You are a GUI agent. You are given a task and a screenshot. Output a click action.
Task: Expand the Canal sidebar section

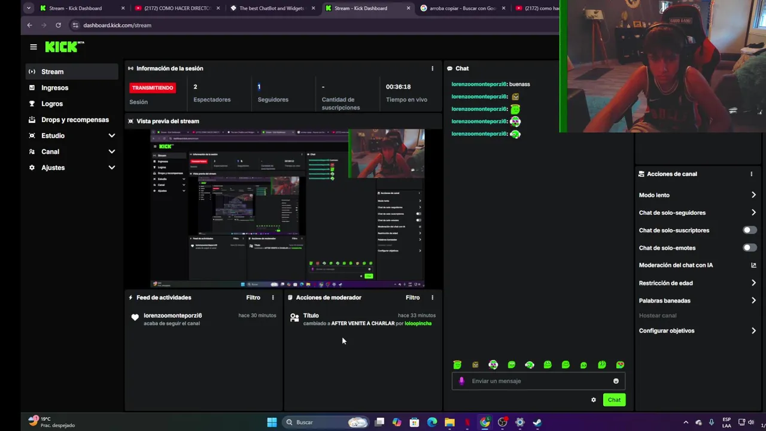point(72,152)
